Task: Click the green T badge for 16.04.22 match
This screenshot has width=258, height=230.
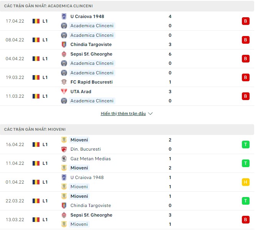Action: 246,145
